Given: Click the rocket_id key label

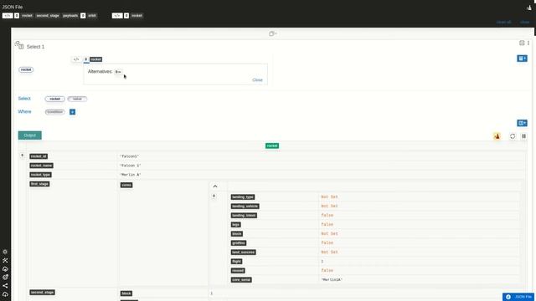Looking at the screenshot, I should 39,156.
